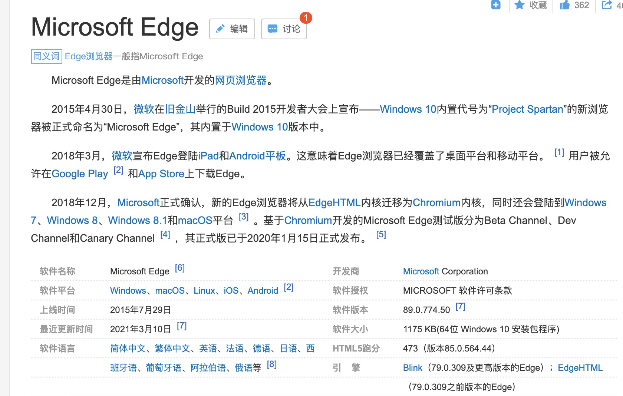Open the Edge浏览器 synonym link

click(x=89, y=56)
